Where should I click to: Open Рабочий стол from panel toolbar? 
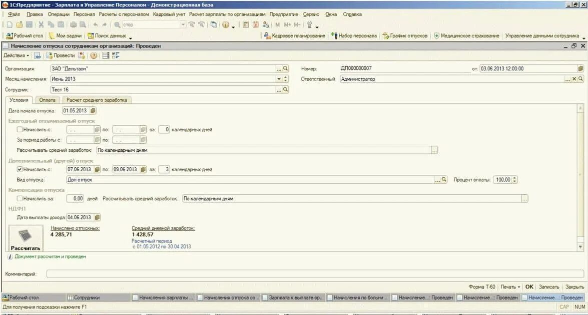[x=25, y=35]
